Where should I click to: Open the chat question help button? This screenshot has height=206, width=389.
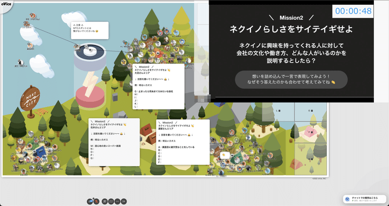click(364, 199)
